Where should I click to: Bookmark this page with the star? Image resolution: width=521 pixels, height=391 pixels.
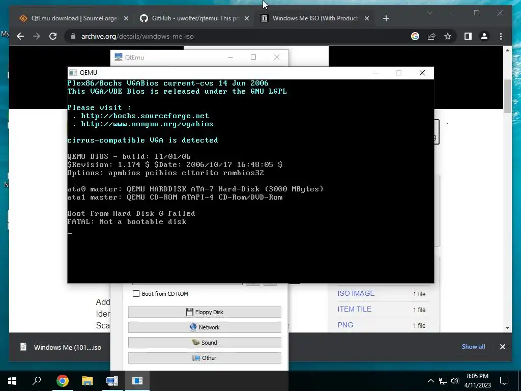point(448,36)
